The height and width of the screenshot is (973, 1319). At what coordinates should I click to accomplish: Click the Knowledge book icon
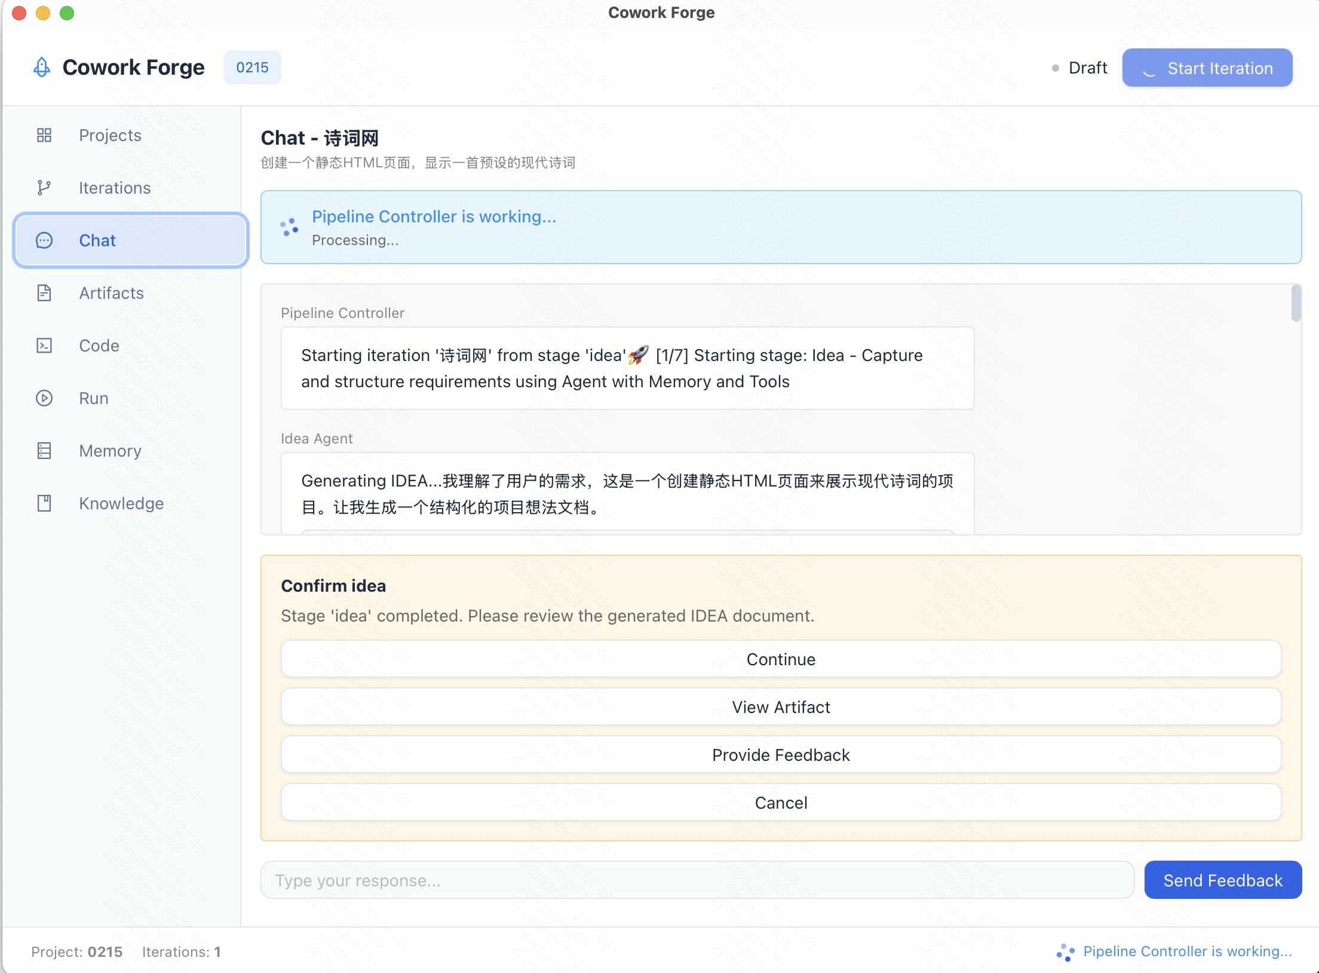click(44, 503)
